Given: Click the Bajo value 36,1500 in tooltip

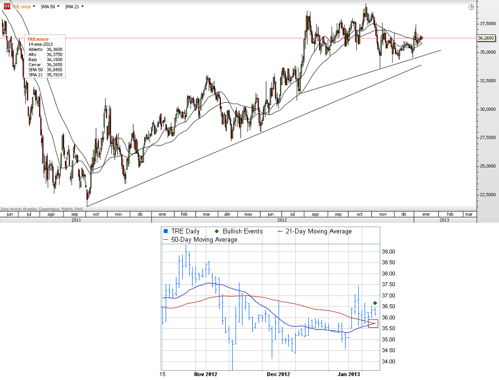Looking at the screenshot, I should click(x=54, y=60).
